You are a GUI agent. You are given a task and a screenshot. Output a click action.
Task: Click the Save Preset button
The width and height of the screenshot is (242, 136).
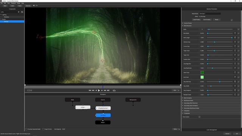coord(207,20)
